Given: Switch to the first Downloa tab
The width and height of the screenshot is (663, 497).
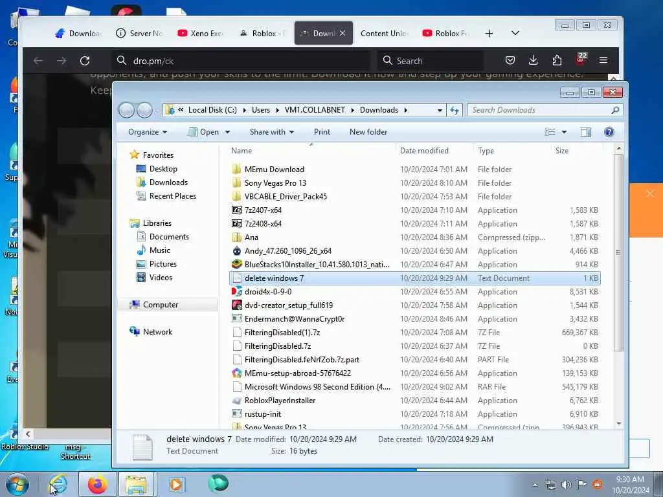Looking at the screenshot, I should coord(78,33).
